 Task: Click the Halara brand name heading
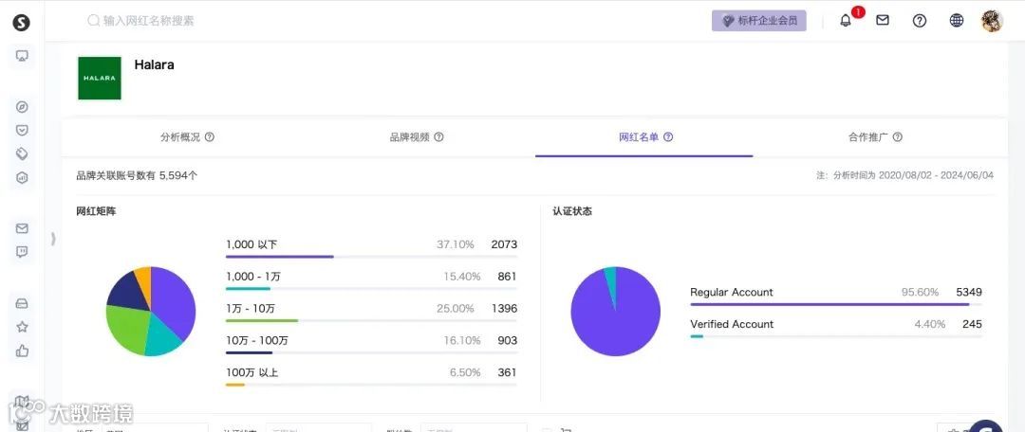154,64
